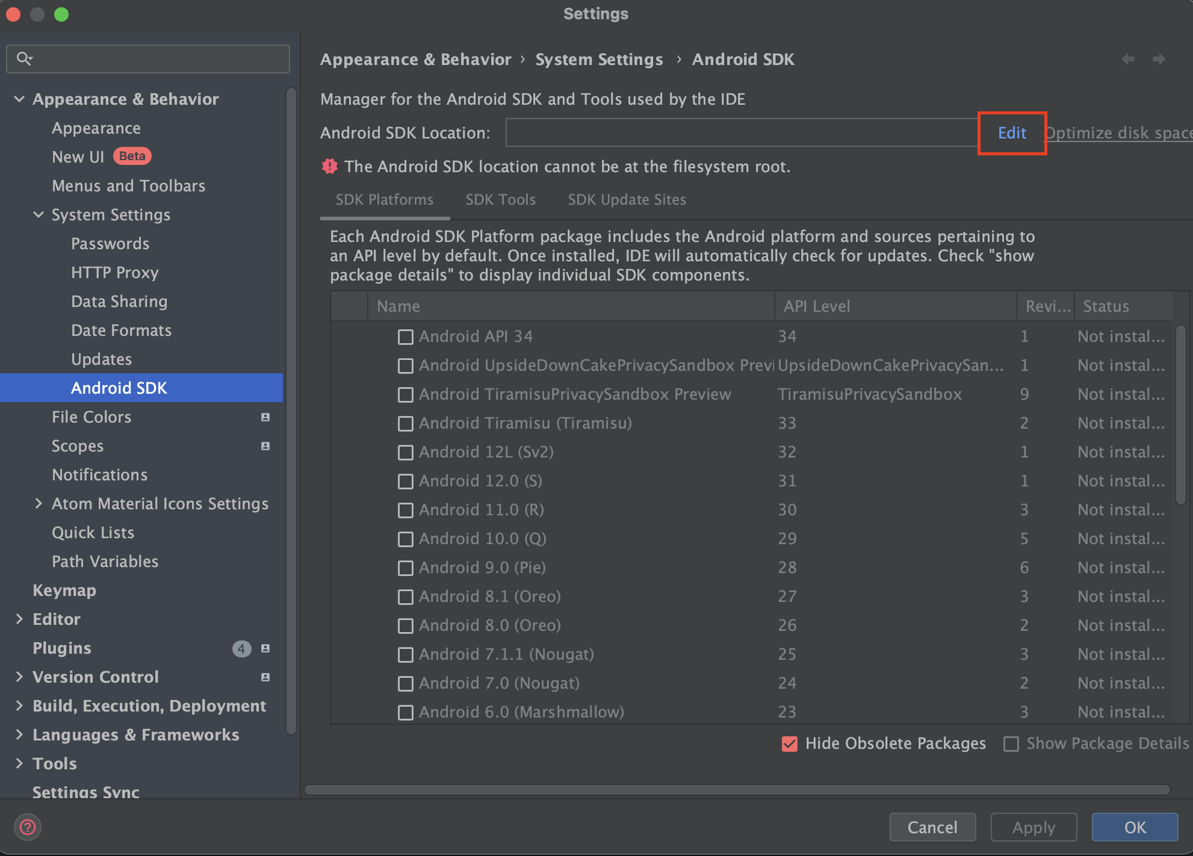This screenshot has height=856, width=1193.
Task: Click the horizontal scrollbar at the bottom
Action: (x=737, y=790)
